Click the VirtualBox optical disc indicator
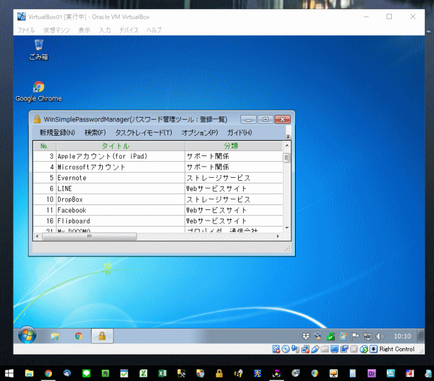 (x=286, y=349)
